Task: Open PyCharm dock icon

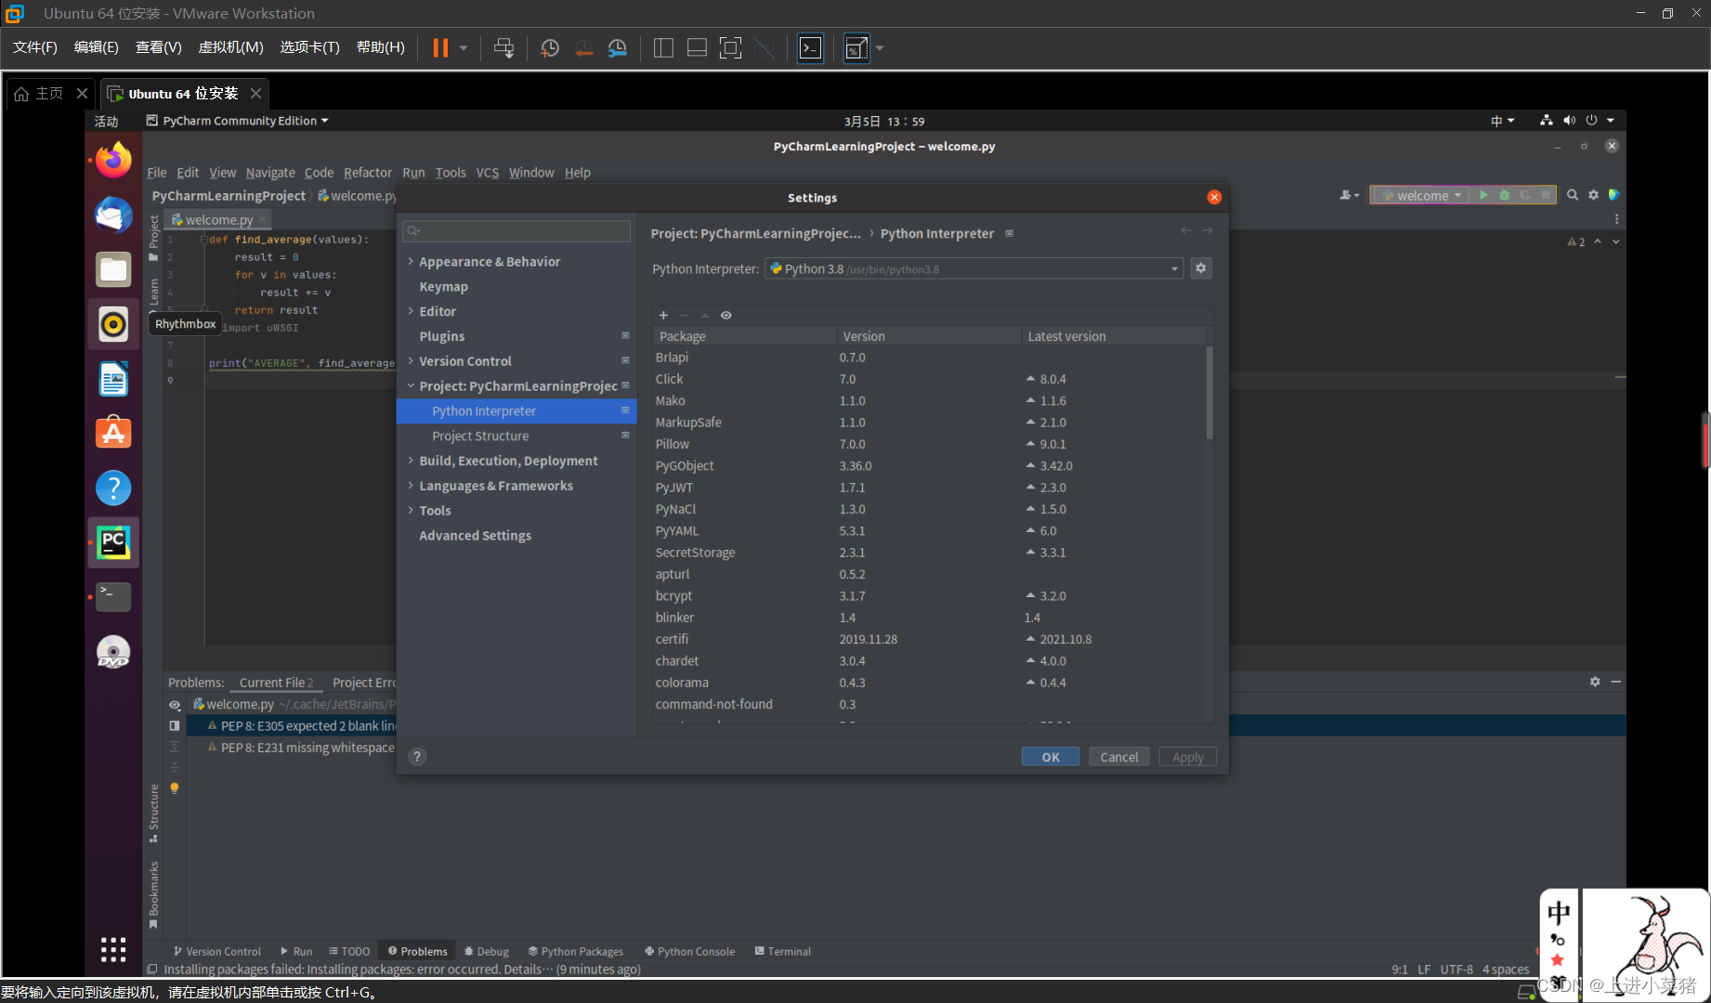Action: click(x=112, y=541)
